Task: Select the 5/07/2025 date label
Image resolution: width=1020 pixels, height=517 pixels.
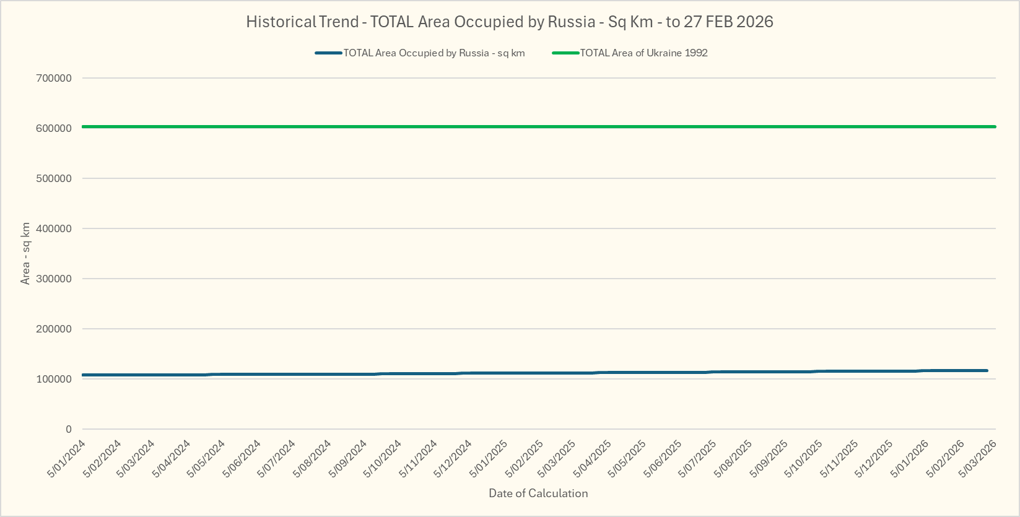Action: pyautogui.click(x=699, y=459)
